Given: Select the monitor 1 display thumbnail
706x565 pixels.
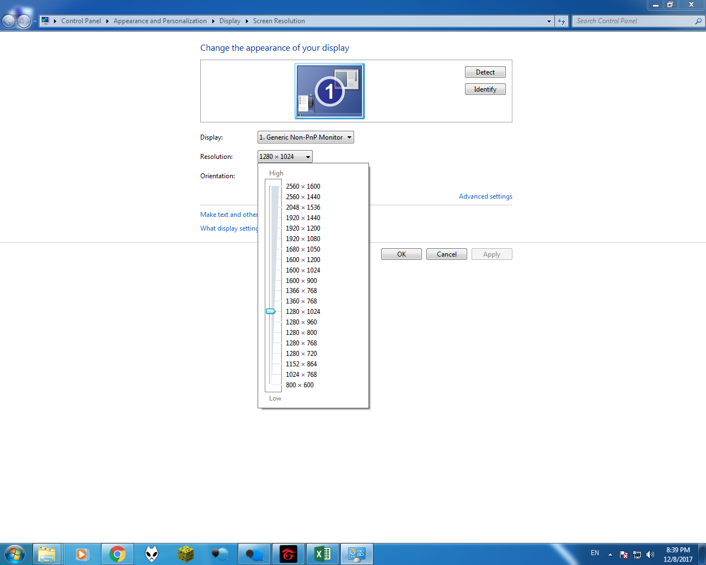Looking at the screenshot, I should pos(330,91).
